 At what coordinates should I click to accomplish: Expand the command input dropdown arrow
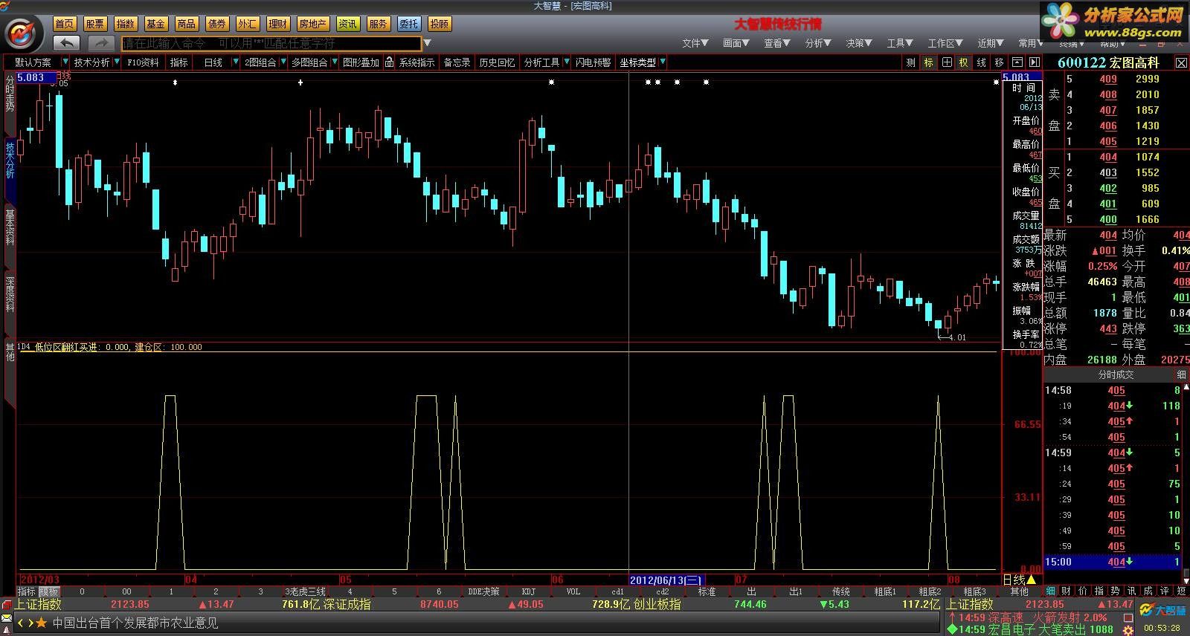coord(427,43)
